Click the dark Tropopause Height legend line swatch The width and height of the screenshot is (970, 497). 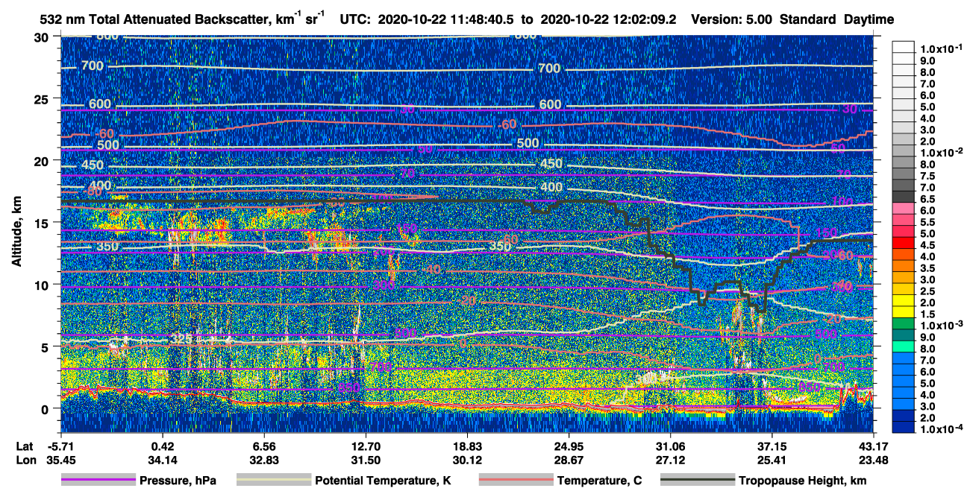[697, 481]
